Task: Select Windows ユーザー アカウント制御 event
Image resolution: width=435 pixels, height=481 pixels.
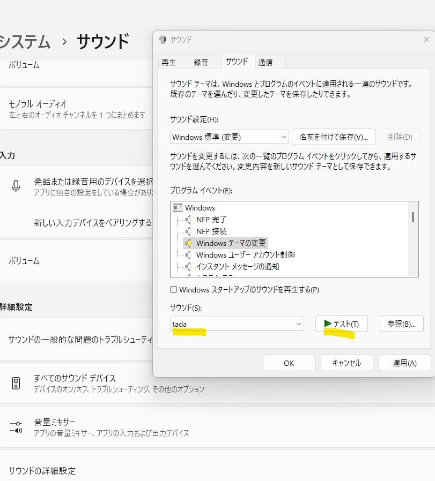Action: click(x=246, y=254)
